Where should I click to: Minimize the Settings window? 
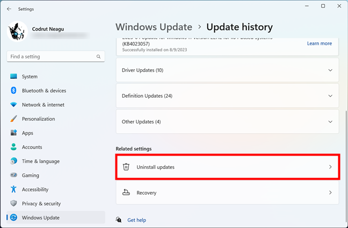click(x=307, y=6)
